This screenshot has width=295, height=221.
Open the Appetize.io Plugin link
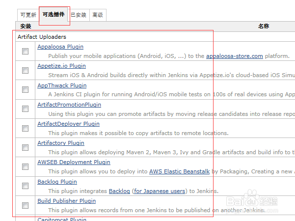coord(61,66)
